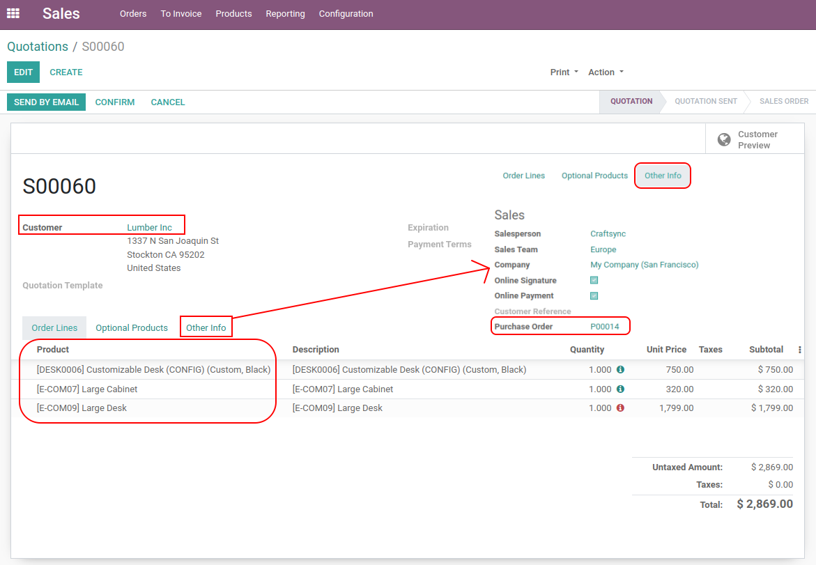816x565 pixels.
Task: Click red warning icon on Large Desk row
Action: 620,408
